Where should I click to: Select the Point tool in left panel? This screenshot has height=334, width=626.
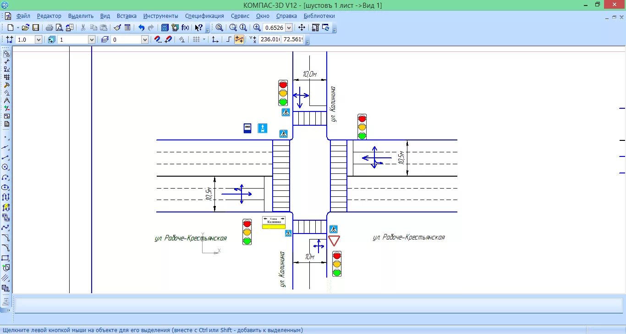(6, 137)
